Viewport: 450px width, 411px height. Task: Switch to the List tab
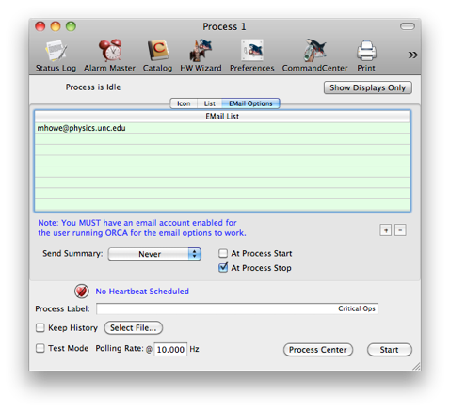[x=210, y=103]
